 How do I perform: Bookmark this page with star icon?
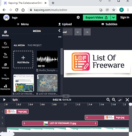(114, 10)
